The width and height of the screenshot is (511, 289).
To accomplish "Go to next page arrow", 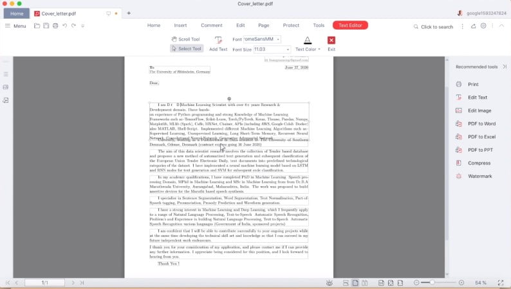I will (x=73, y=283).
